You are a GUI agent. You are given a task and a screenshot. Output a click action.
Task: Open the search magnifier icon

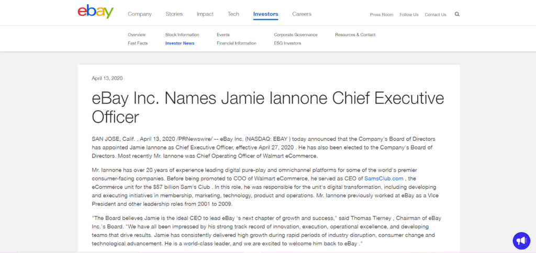point(457,14)
